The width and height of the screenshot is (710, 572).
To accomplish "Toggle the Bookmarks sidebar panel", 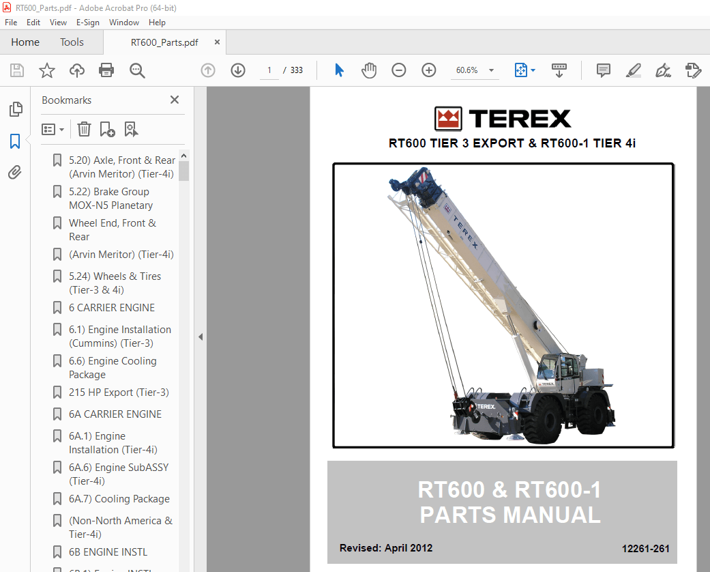I will [x=14, y=141].
